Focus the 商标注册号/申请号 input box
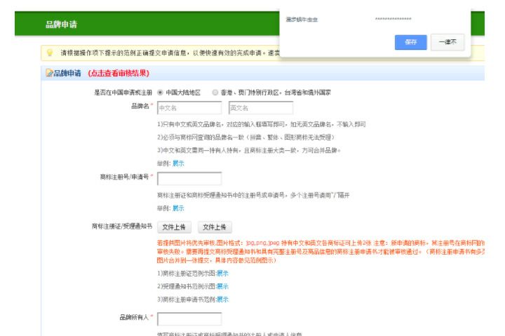This screenshot has width=505, height=336. point(189,178)
